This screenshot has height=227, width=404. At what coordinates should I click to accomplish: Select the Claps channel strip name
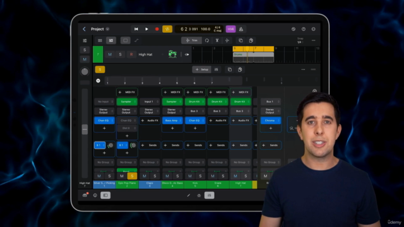coord(150,184)
